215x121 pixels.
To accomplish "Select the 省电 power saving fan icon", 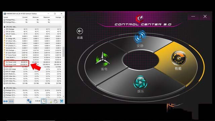I will (x=103, y=59).
